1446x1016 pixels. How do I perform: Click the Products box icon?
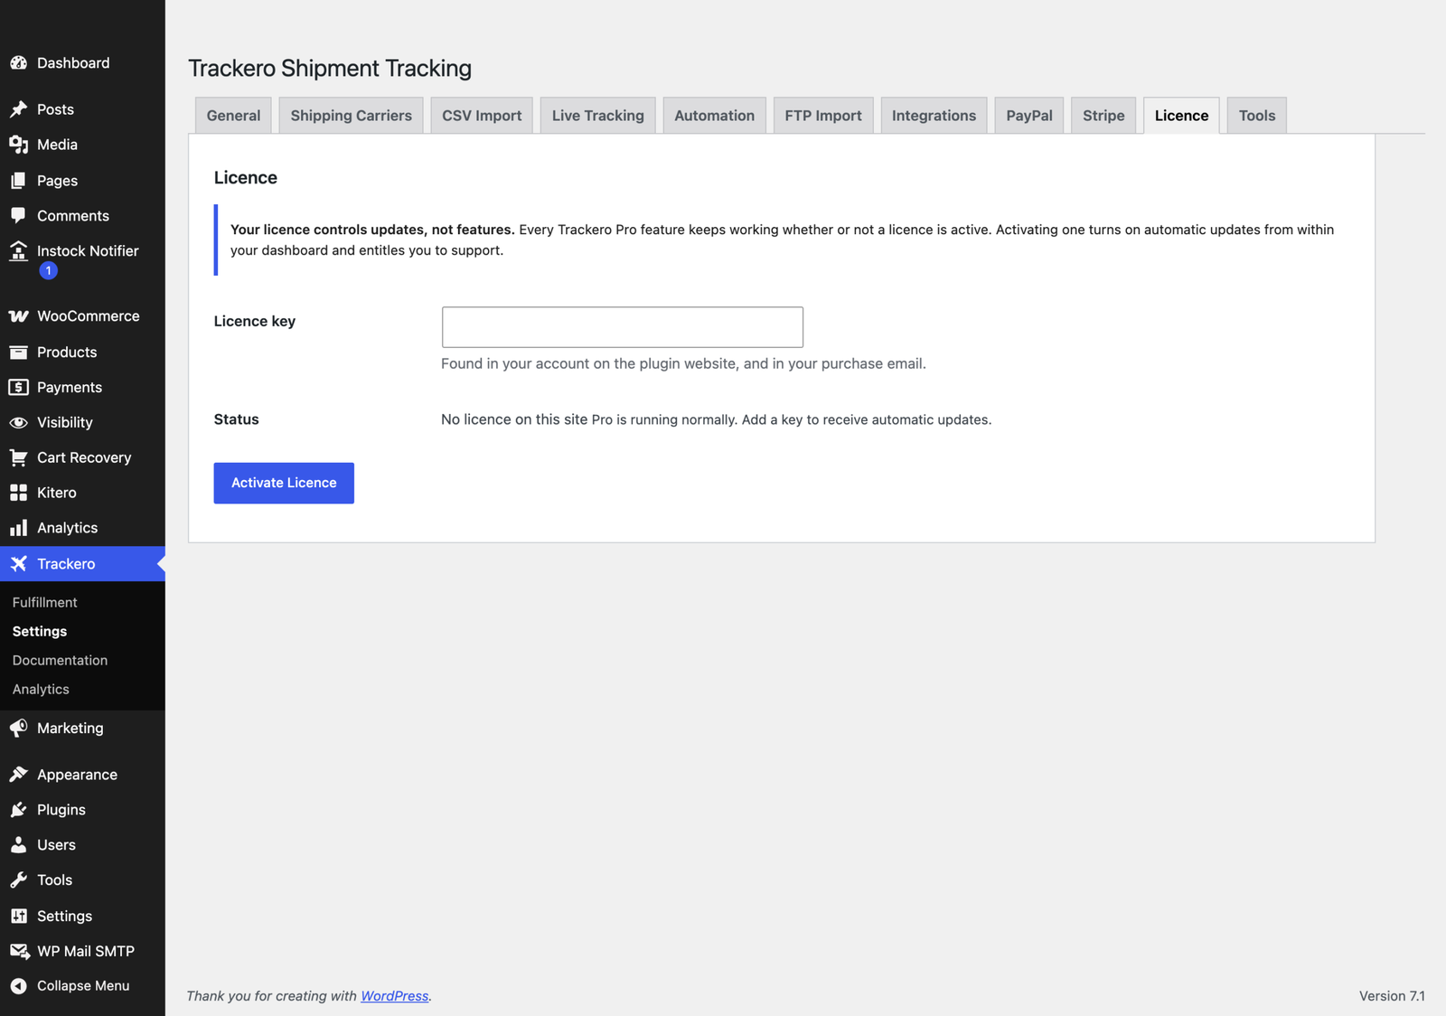18,353
